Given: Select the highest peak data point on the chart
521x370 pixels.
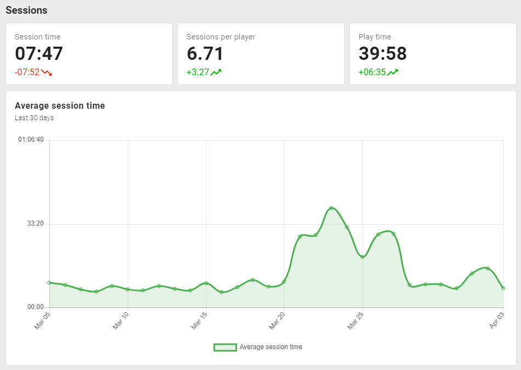Looking at the screenshot, I should click(x=331, y=208).
